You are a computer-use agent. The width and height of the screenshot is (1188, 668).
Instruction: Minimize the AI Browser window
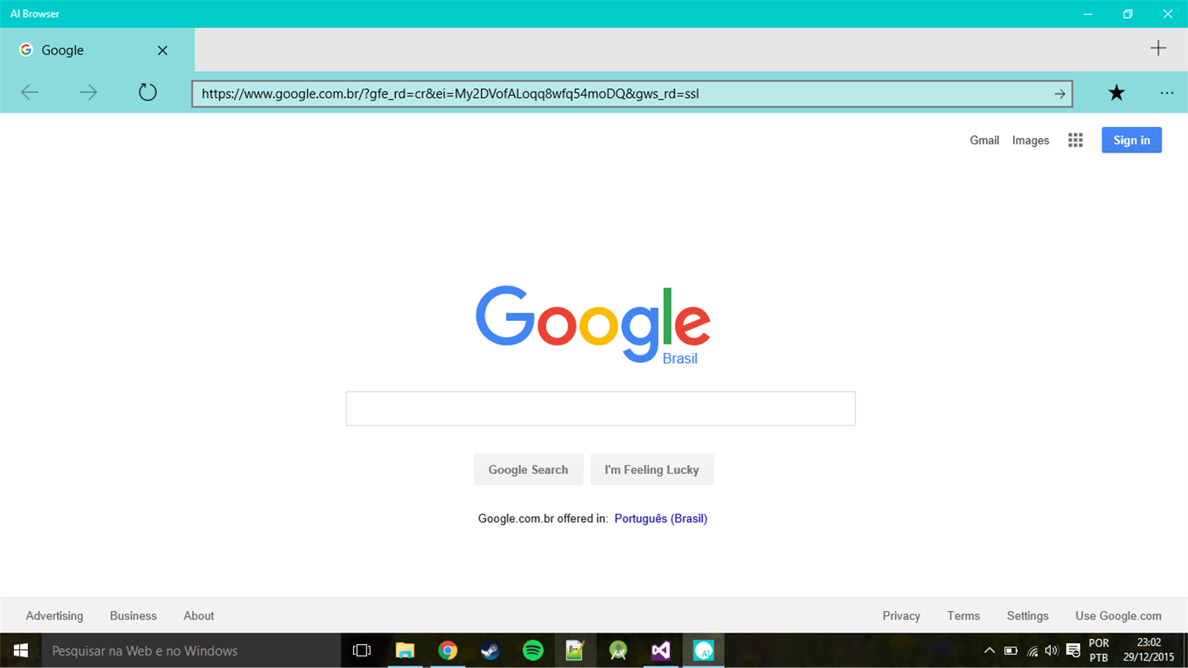tap(1088, 14)
